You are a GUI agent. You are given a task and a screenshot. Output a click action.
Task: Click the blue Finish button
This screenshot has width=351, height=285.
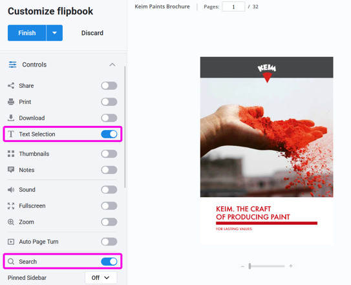[x=27, y=33]
